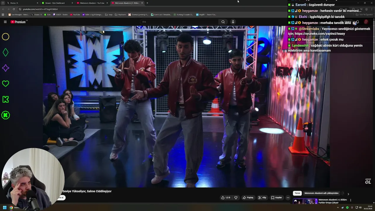Open more actions three-dot button under video
Screen dimensions: 375x211
point(288,198)
